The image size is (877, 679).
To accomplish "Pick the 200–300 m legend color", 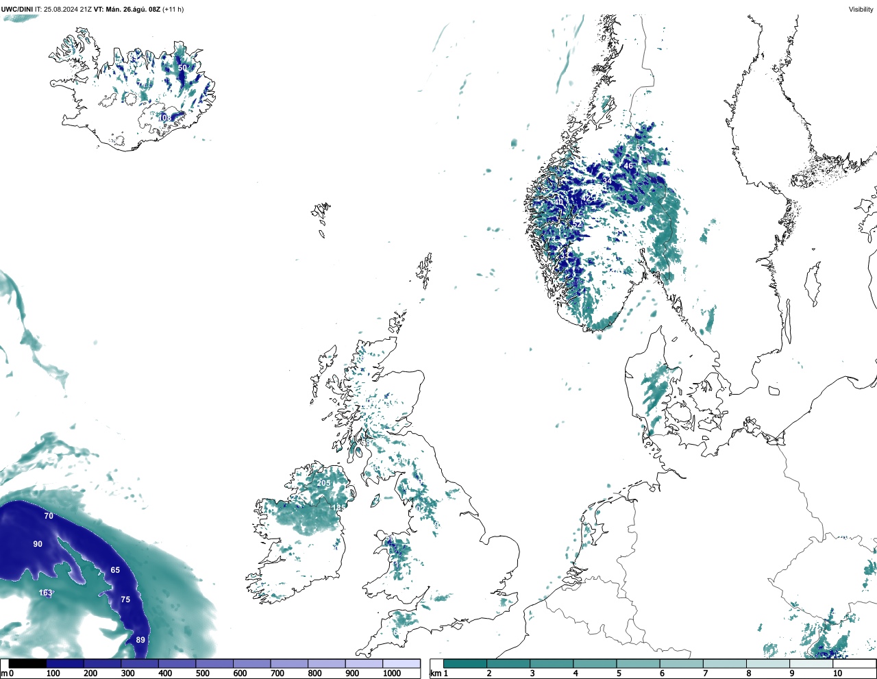I will pos(103,663).
